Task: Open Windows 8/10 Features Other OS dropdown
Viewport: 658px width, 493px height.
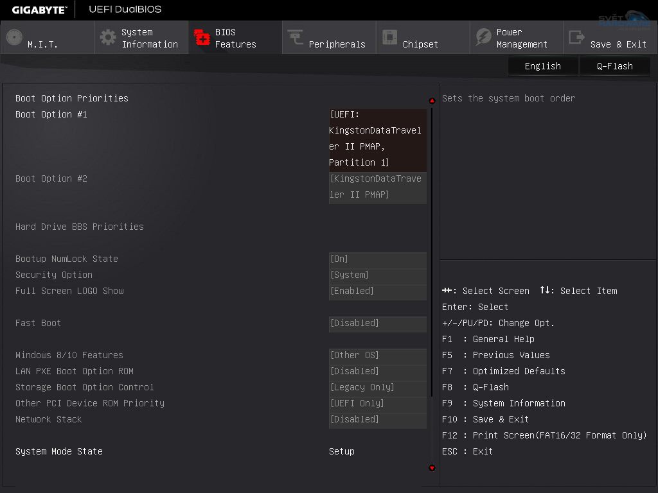Action: coord(377,355)
